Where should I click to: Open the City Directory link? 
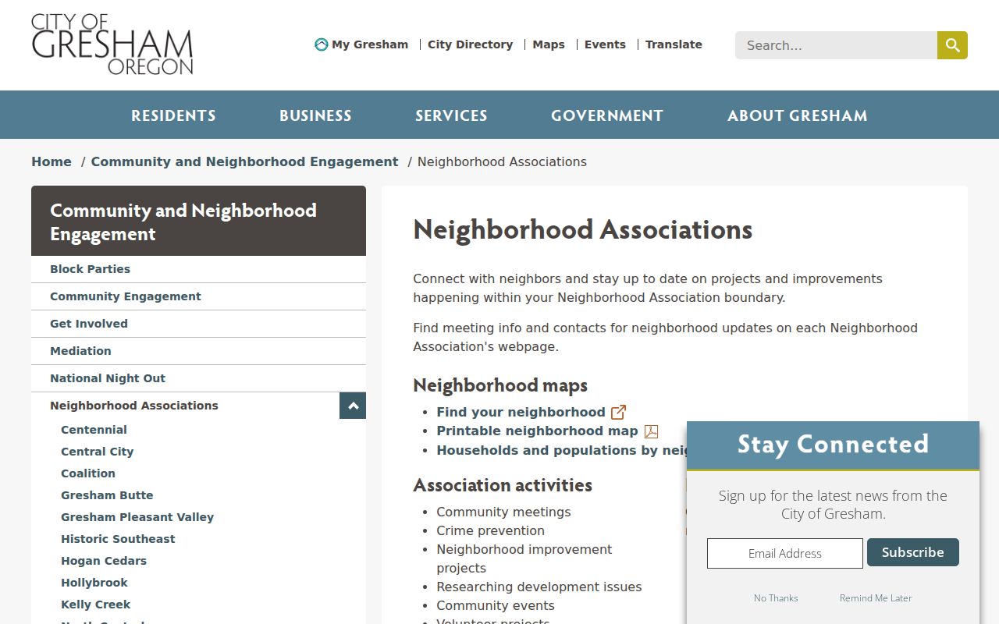[x=471, y=44]
